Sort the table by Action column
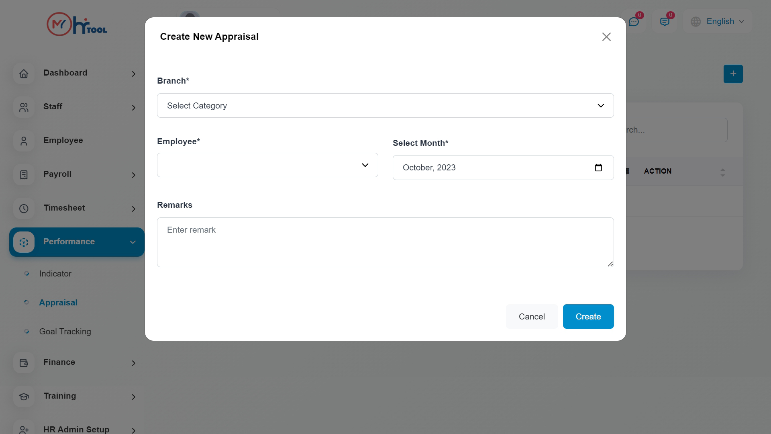This screenshot has height=434, width=771. (x=722, y=172)
